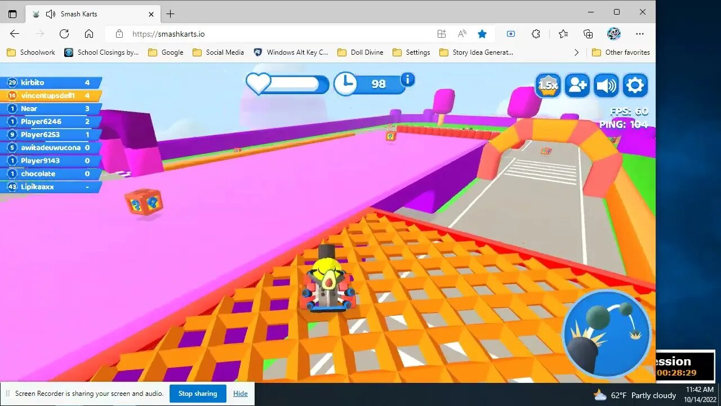Screen dimensions: 721x406
Task: Click the weapon minimap circle
Action: click(607, 334)
